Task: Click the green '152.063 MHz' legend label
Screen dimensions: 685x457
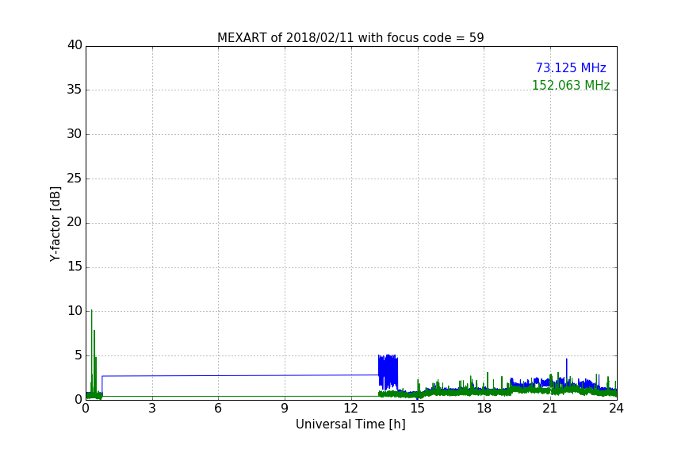Action: click(571, 85)
